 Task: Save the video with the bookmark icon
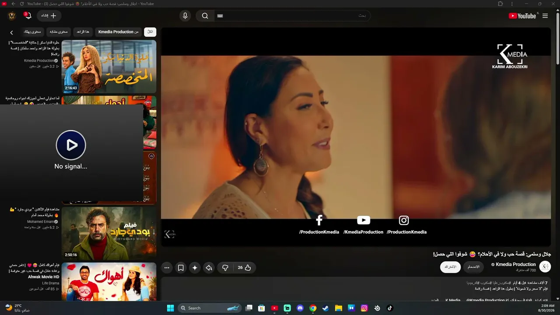[181, 268]
